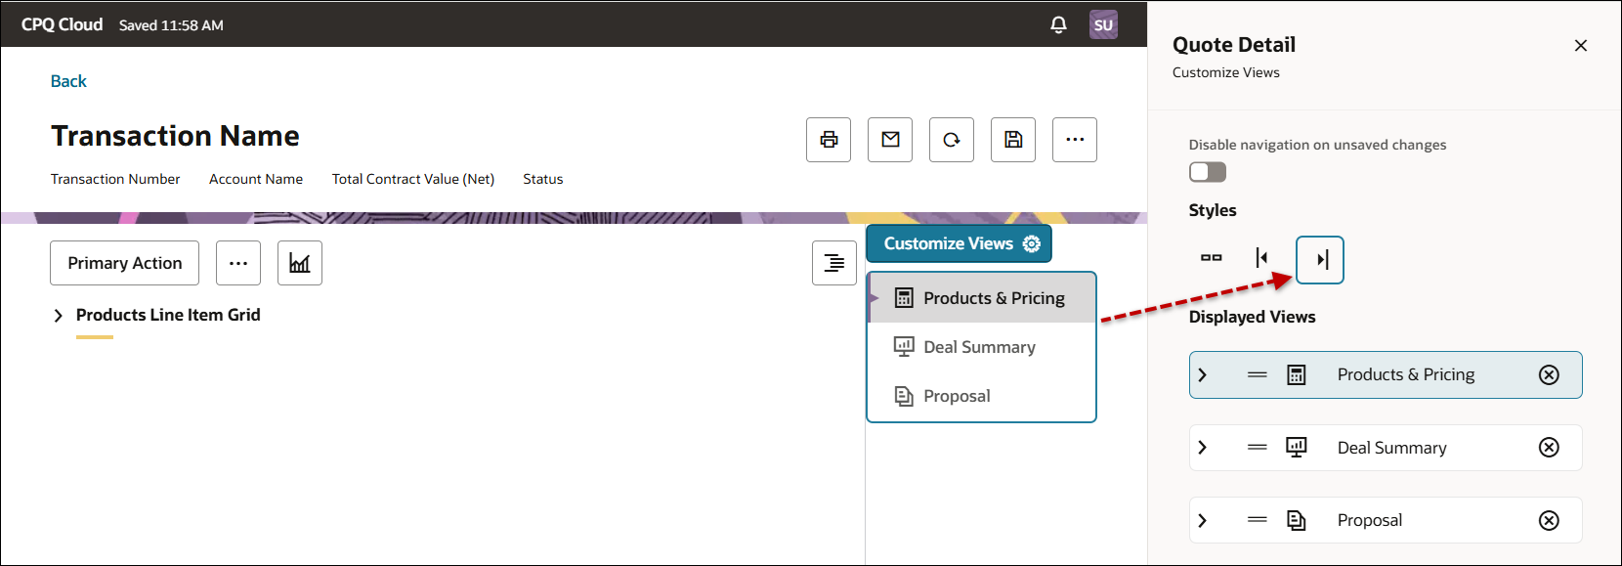Click the Customize Views button
Viewport: 1622px width, 566px height.
[x=959, y=244]
